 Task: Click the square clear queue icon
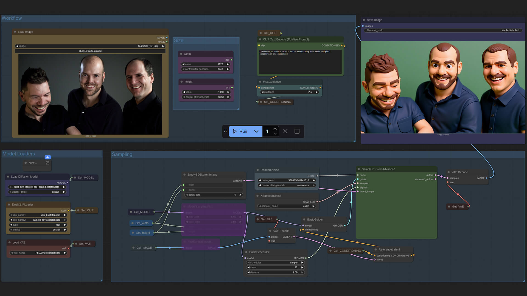click(297, 131)
